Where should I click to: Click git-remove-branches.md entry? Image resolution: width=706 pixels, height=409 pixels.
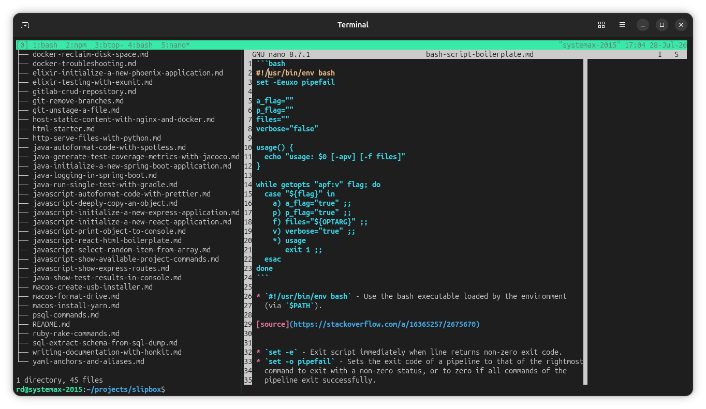coord(78,101)
